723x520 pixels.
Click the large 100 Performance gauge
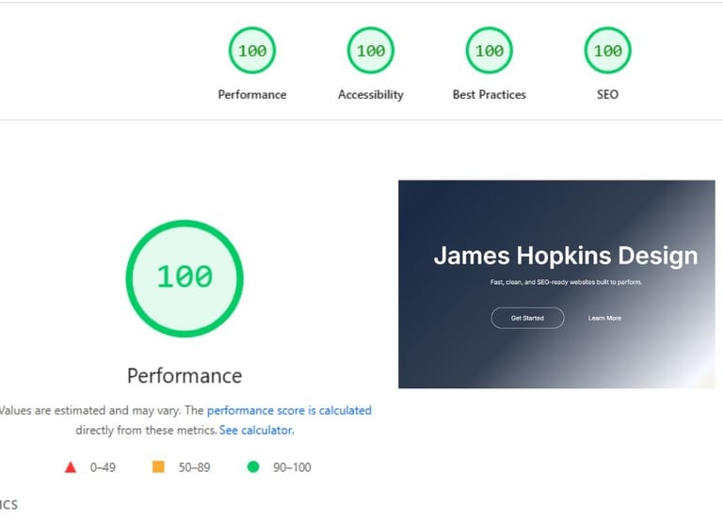point(185,278)
